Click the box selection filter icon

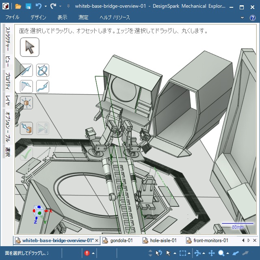(x=182, y=253)
